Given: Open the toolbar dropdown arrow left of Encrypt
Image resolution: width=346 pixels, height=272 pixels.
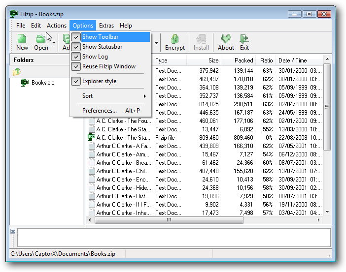Looking at the screenshot, I should pos(156,42).
